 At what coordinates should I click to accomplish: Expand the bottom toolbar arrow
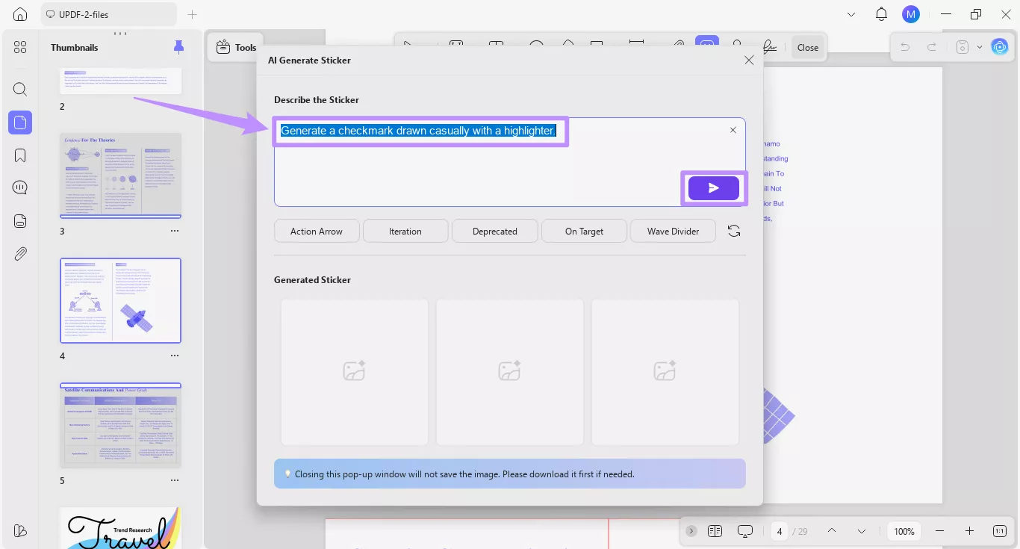coord(691,531)
